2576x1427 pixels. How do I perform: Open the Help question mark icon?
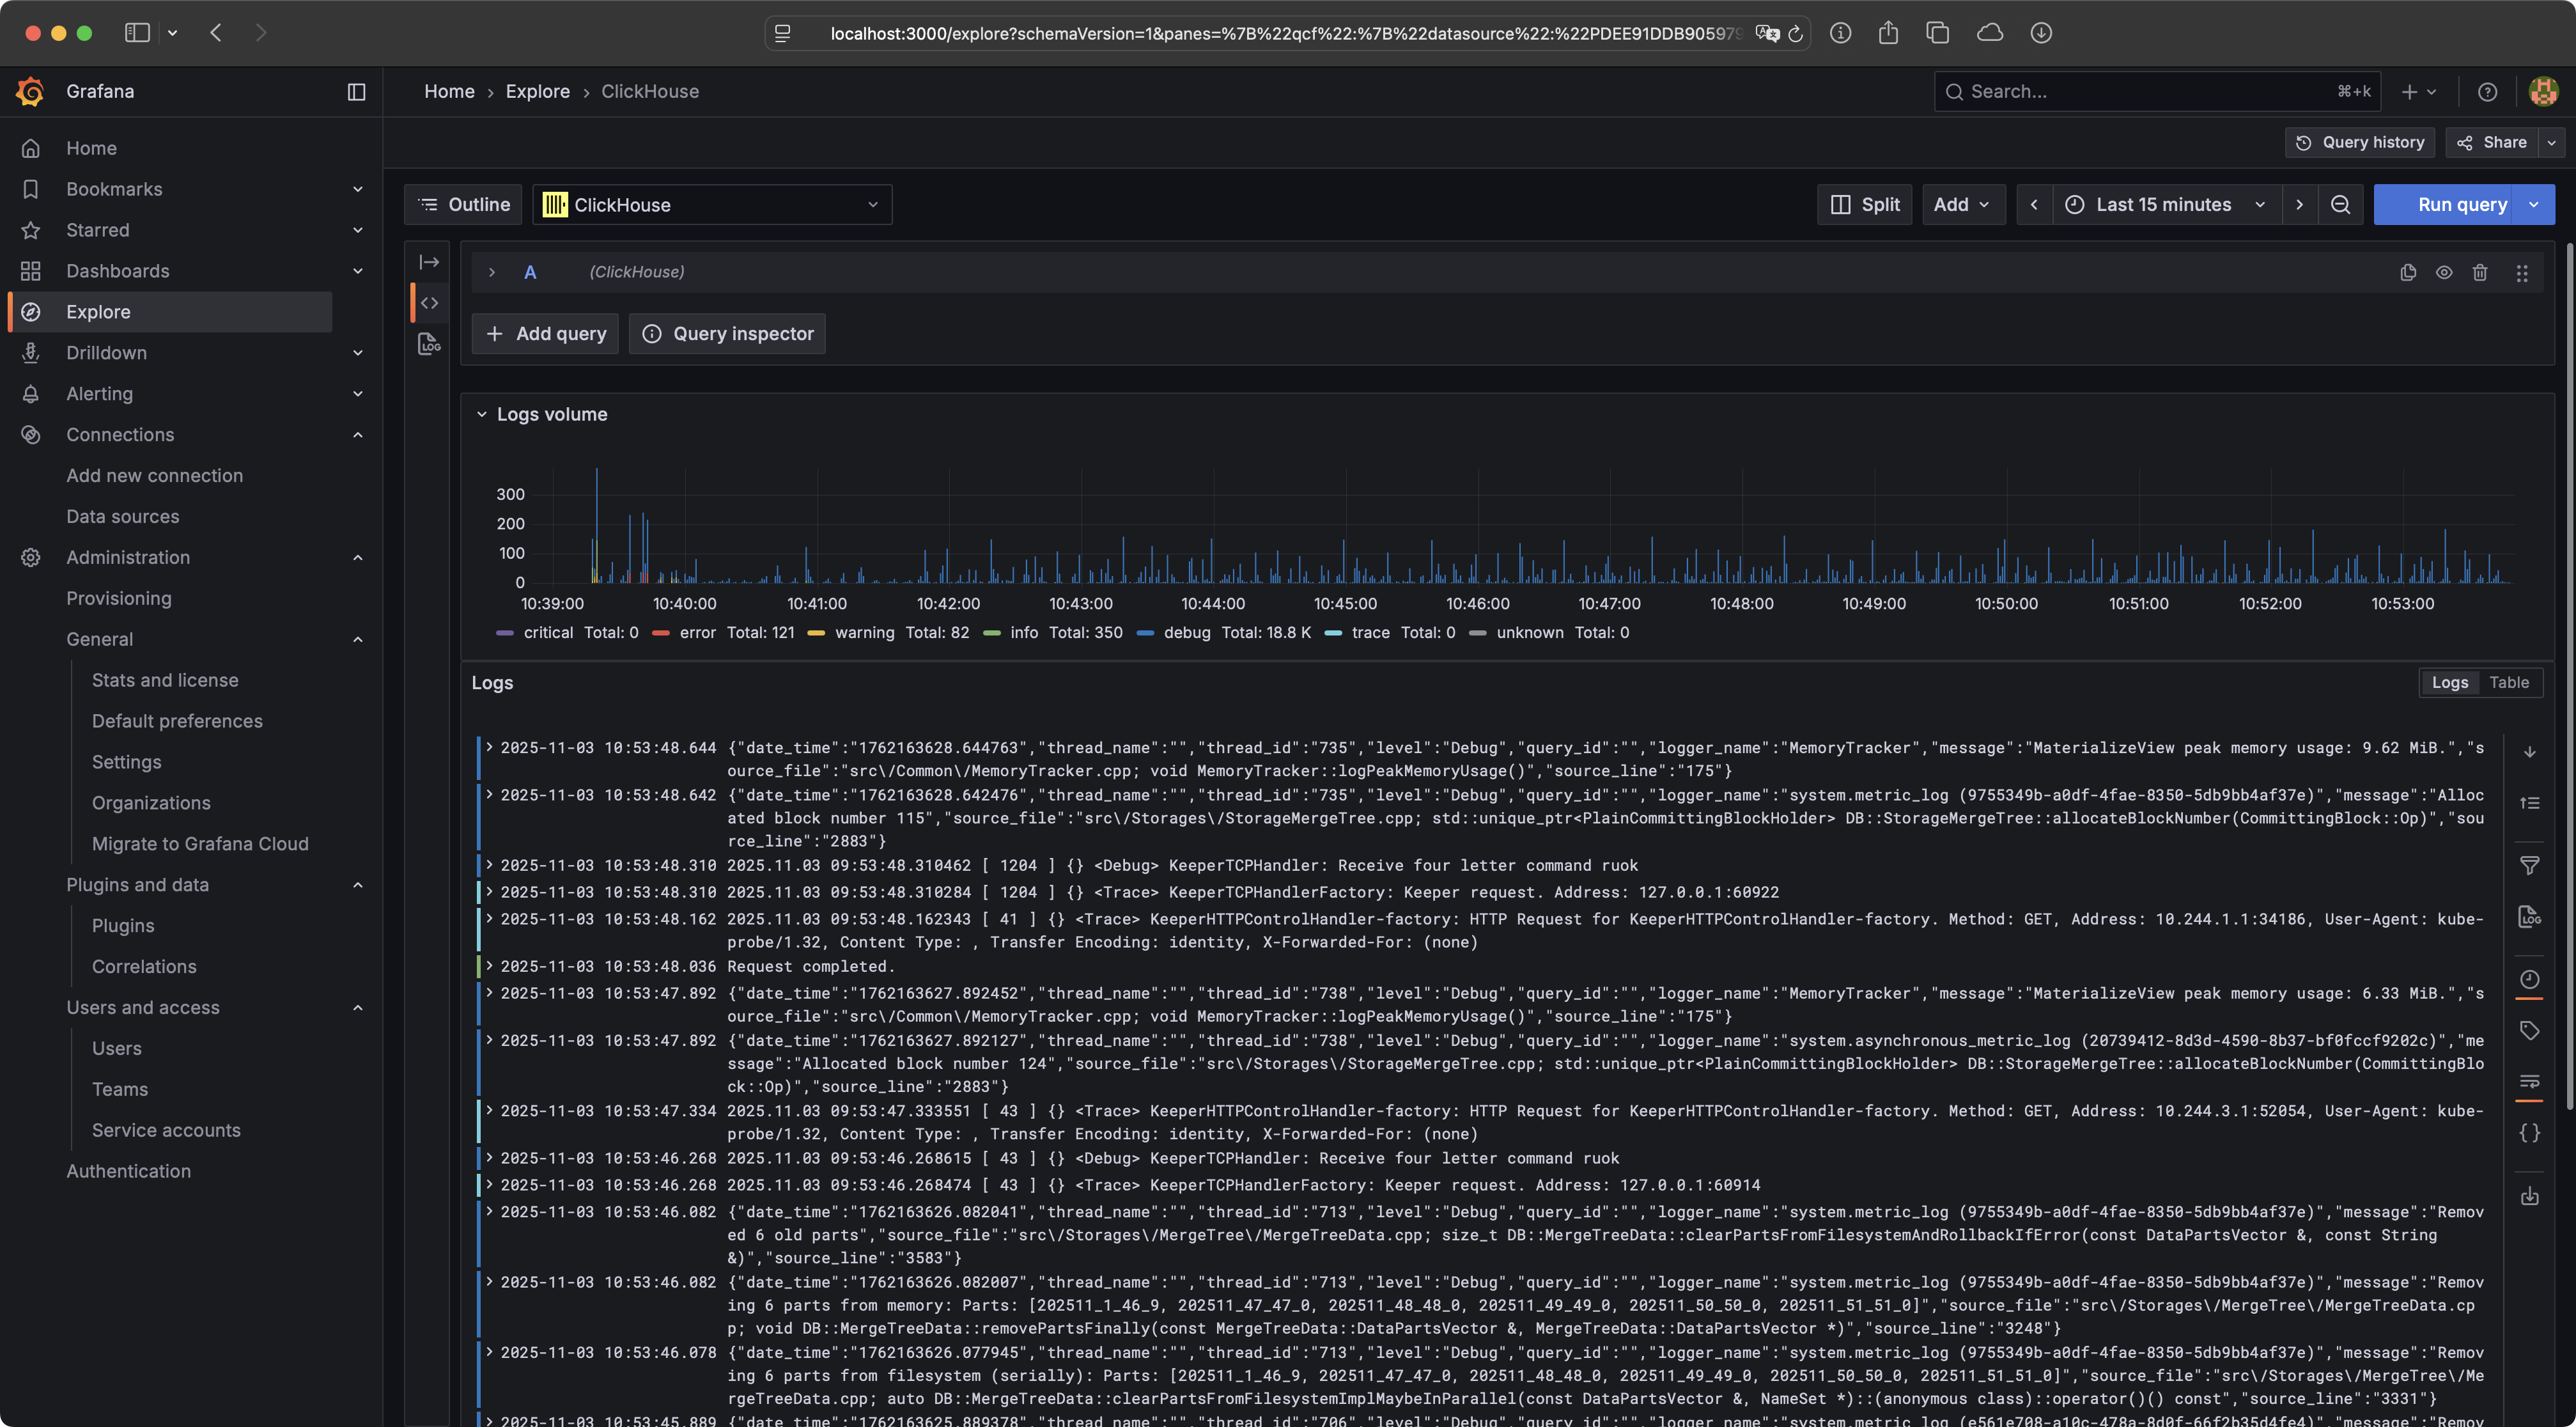point(2487,92)
